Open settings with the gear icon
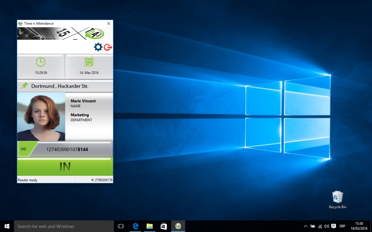Viewport: 372px width, 232px height. click(98, 47)
